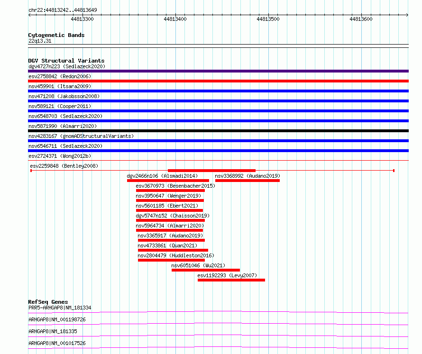Click the 44813500 ruler position

pos(268,19)
